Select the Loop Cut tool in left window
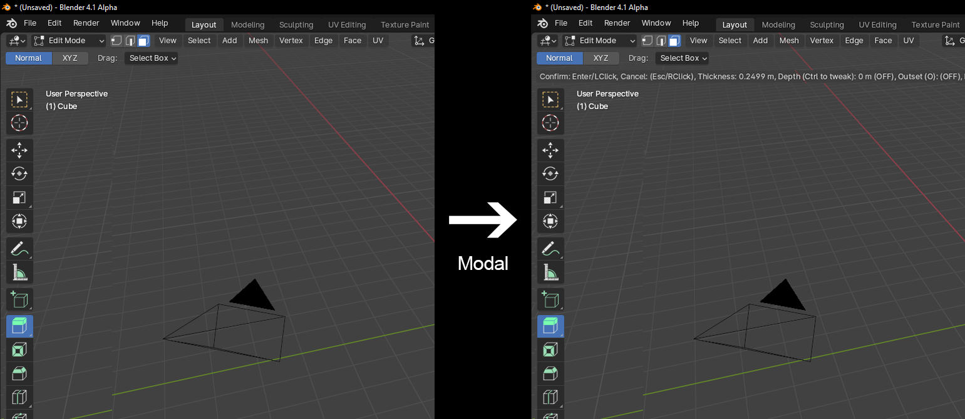This screenshot has height=419, width=965. point(19,397)
